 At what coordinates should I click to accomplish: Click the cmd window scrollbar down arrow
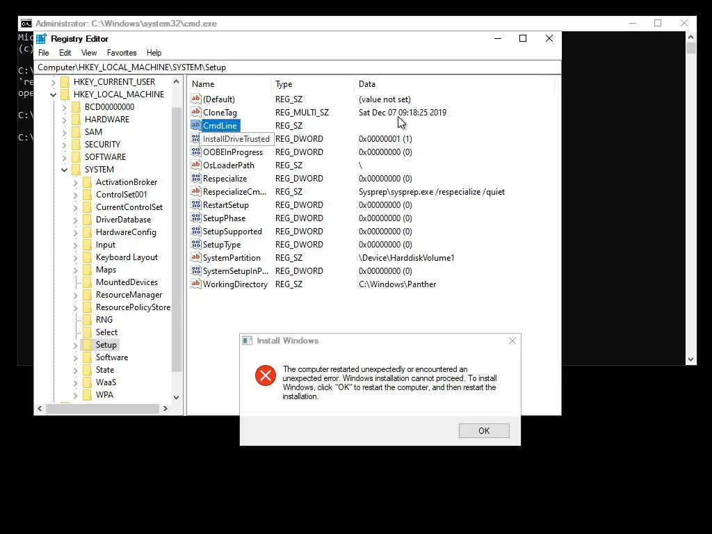pyautogui.click(x=690, y=359)
